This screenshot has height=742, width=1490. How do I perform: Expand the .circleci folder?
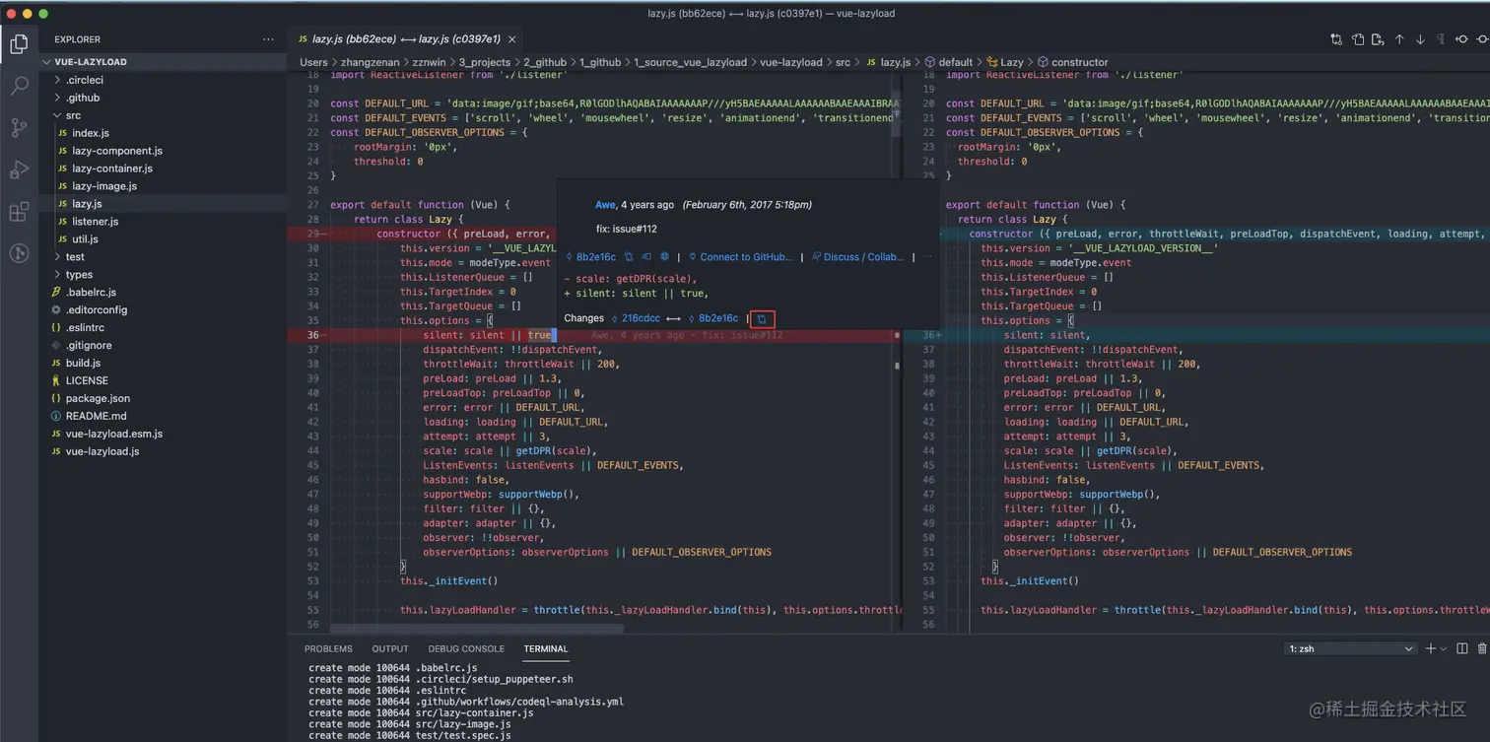click(163, 80)
